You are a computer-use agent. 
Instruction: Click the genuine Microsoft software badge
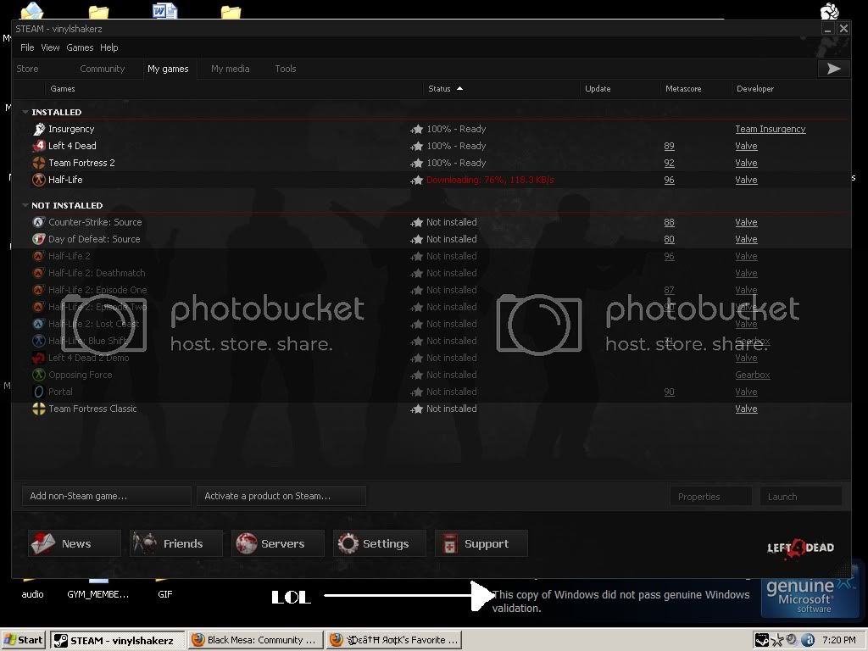[810, 593]
